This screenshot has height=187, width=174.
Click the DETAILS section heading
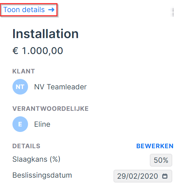pos(26,146)
